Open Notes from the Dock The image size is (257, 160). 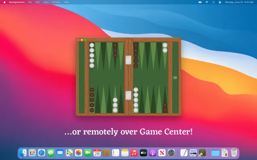[x=125, y=153]
